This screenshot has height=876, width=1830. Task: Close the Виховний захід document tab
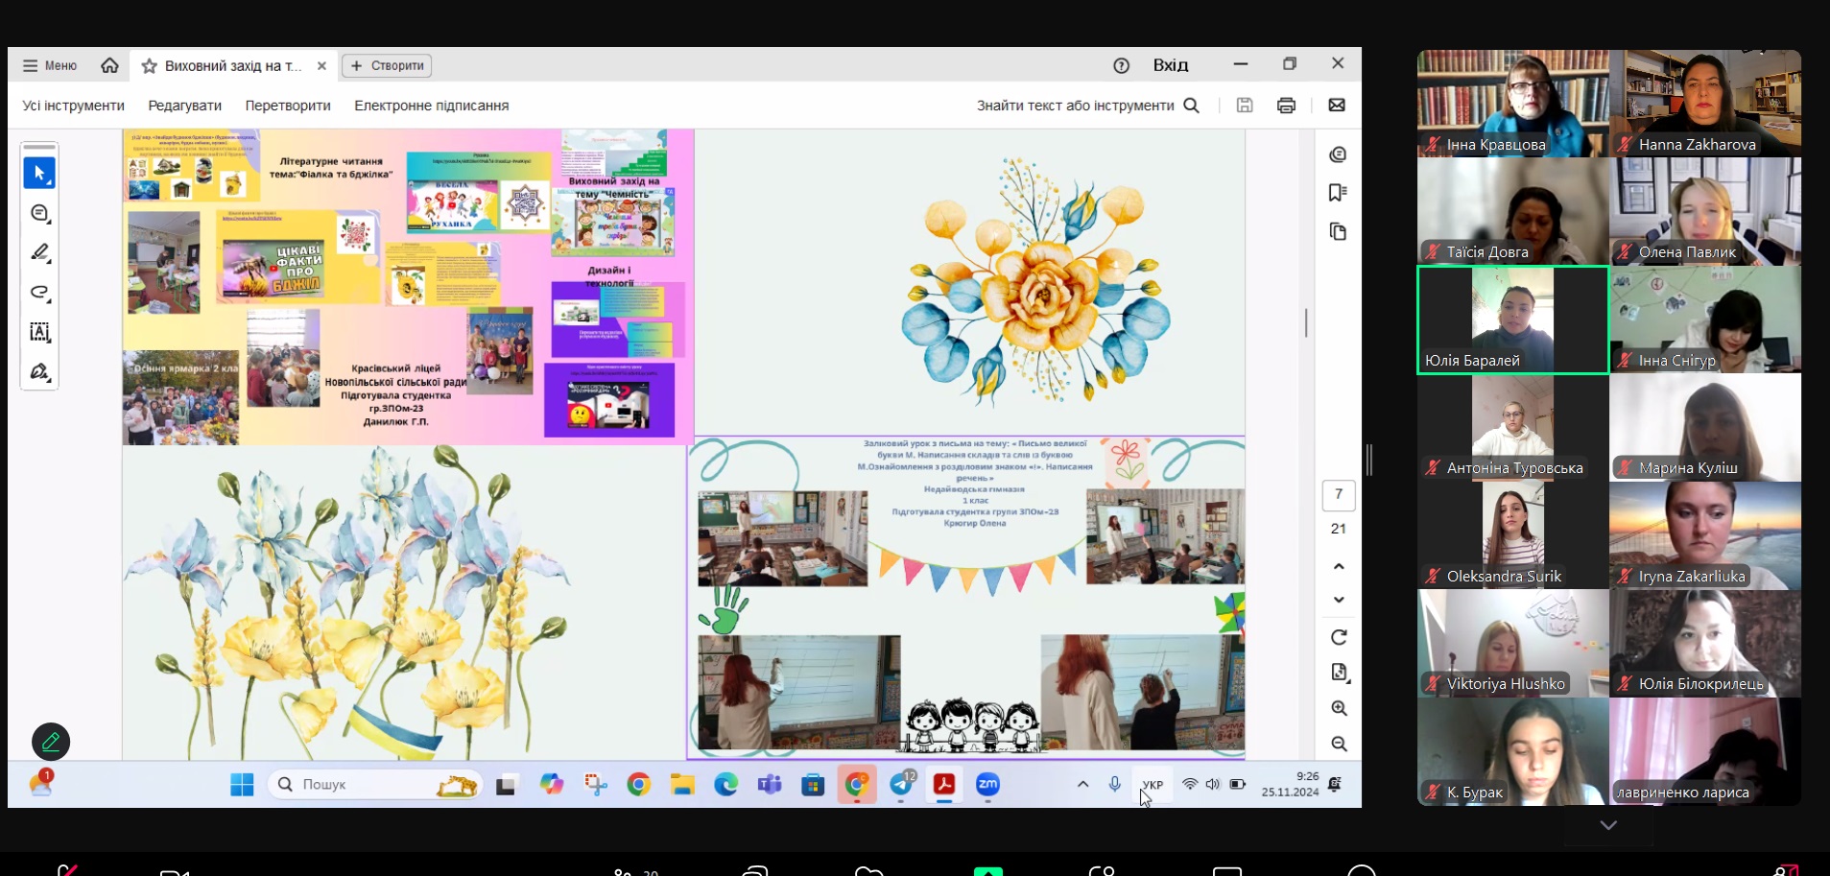[x=321, y=65]
